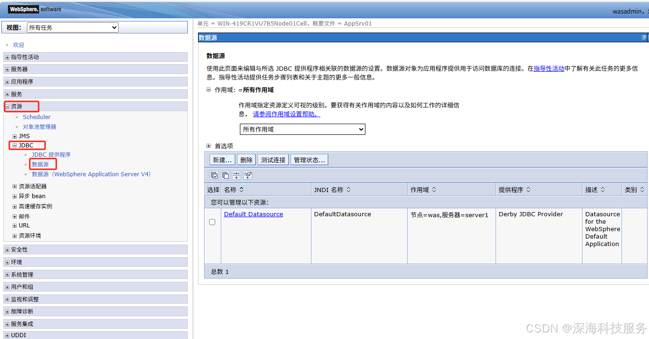The width and height of the screenshot is (649, 339).
Task: Click the deselect-all rows toolbar icon
Action: [225, 175]
